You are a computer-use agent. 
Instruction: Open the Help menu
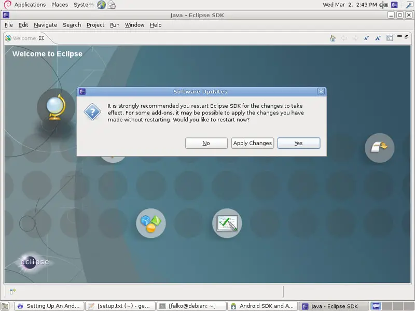pos(156,25)
